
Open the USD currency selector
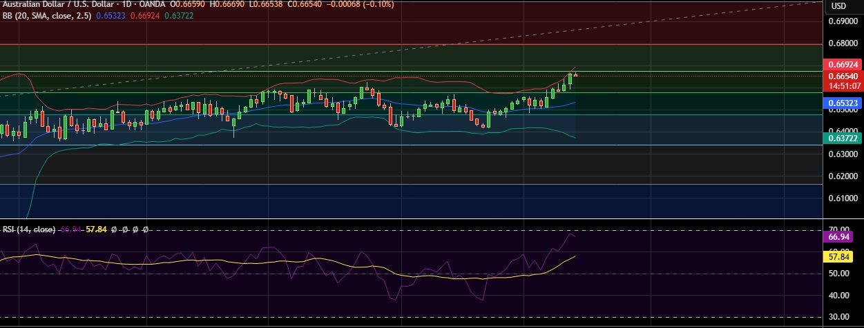838,6
